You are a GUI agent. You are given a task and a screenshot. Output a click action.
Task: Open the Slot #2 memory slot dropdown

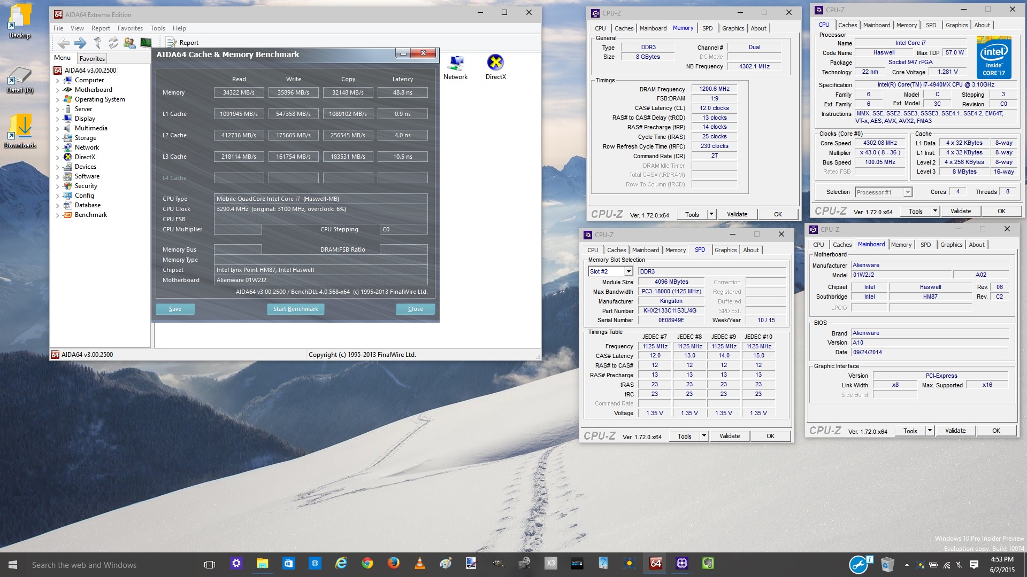(629, 271)
